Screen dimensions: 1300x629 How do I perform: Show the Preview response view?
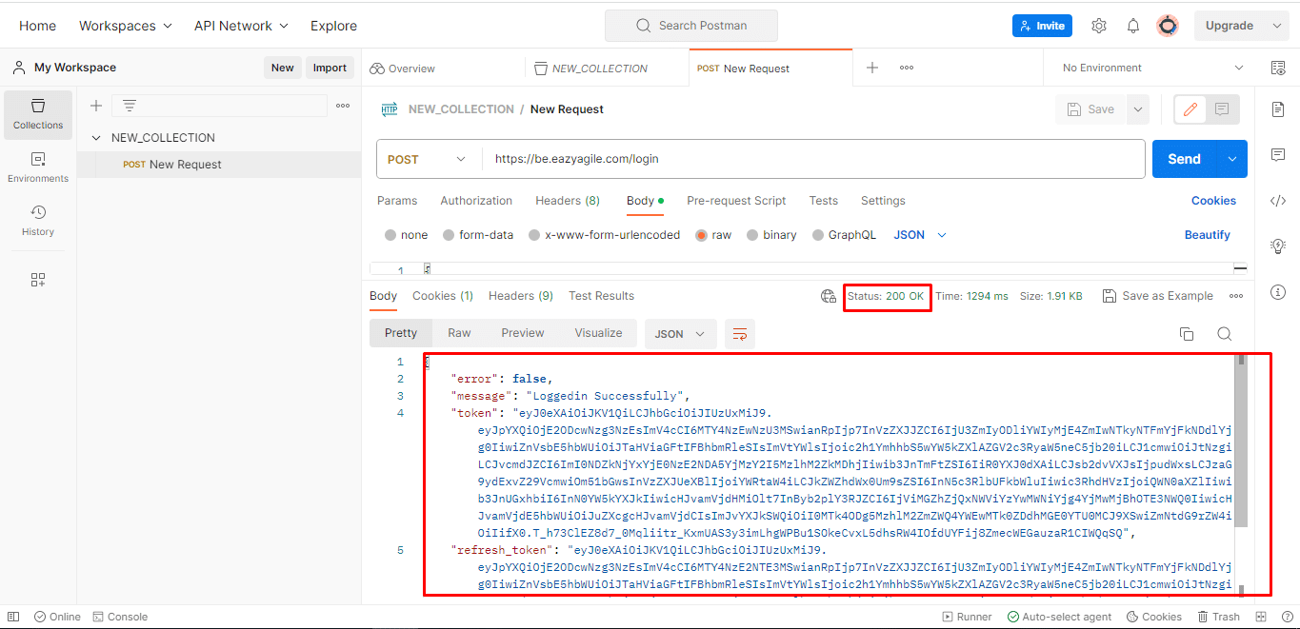click(523, 333)
